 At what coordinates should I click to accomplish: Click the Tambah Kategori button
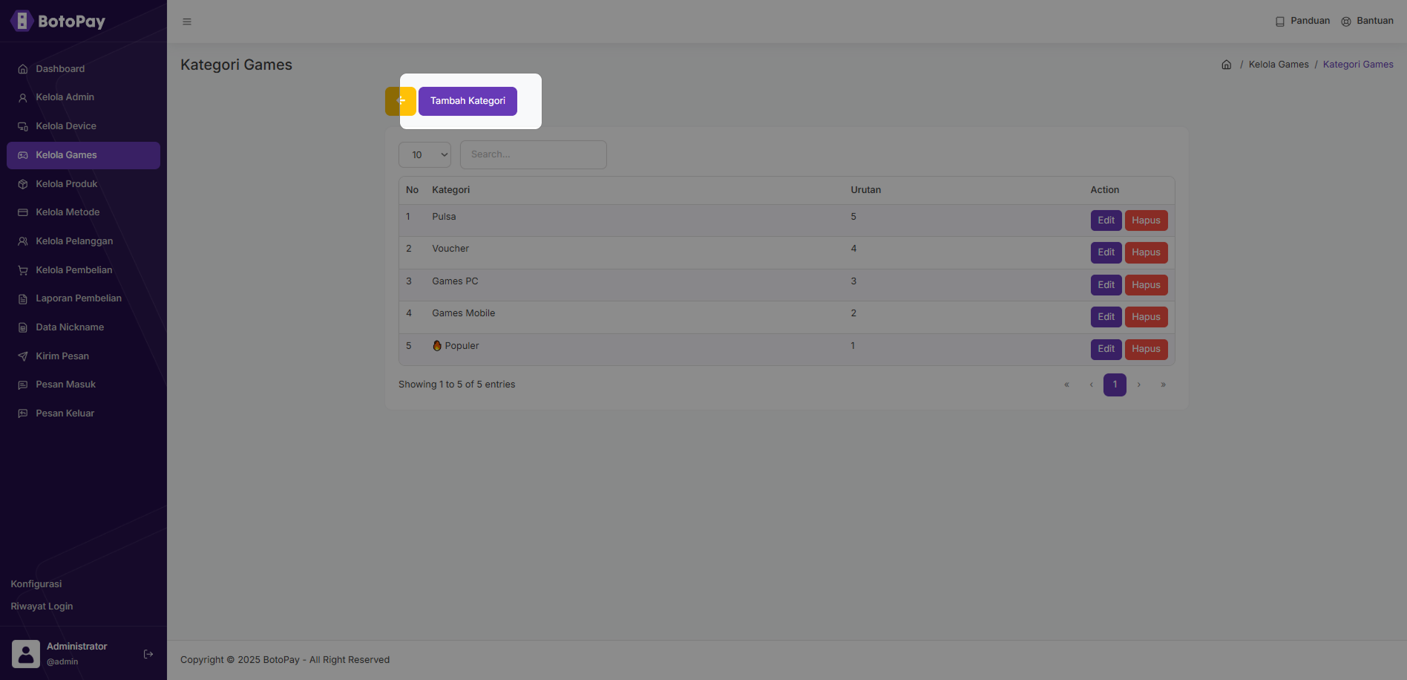[x=468, y=101]
